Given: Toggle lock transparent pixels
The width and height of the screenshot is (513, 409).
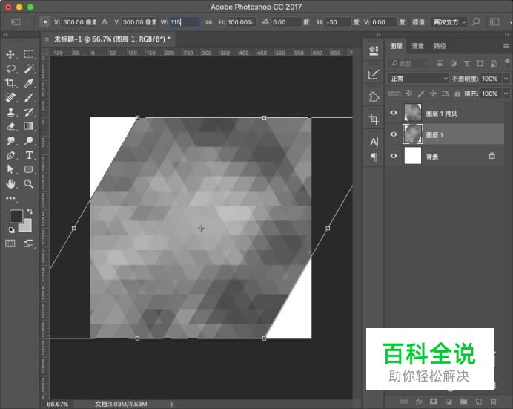Looking at the screenshot, I should click(408, 94).
